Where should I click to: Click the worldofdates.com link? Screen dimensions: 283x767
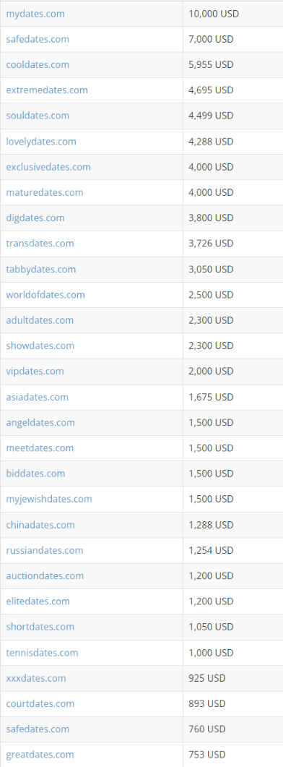coord(45,294)
